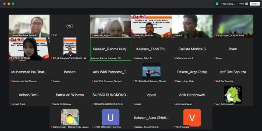Click Verni Tamalia orange V avatar
The width and height of the screenshot is (262, 131).
click(192, 118)
